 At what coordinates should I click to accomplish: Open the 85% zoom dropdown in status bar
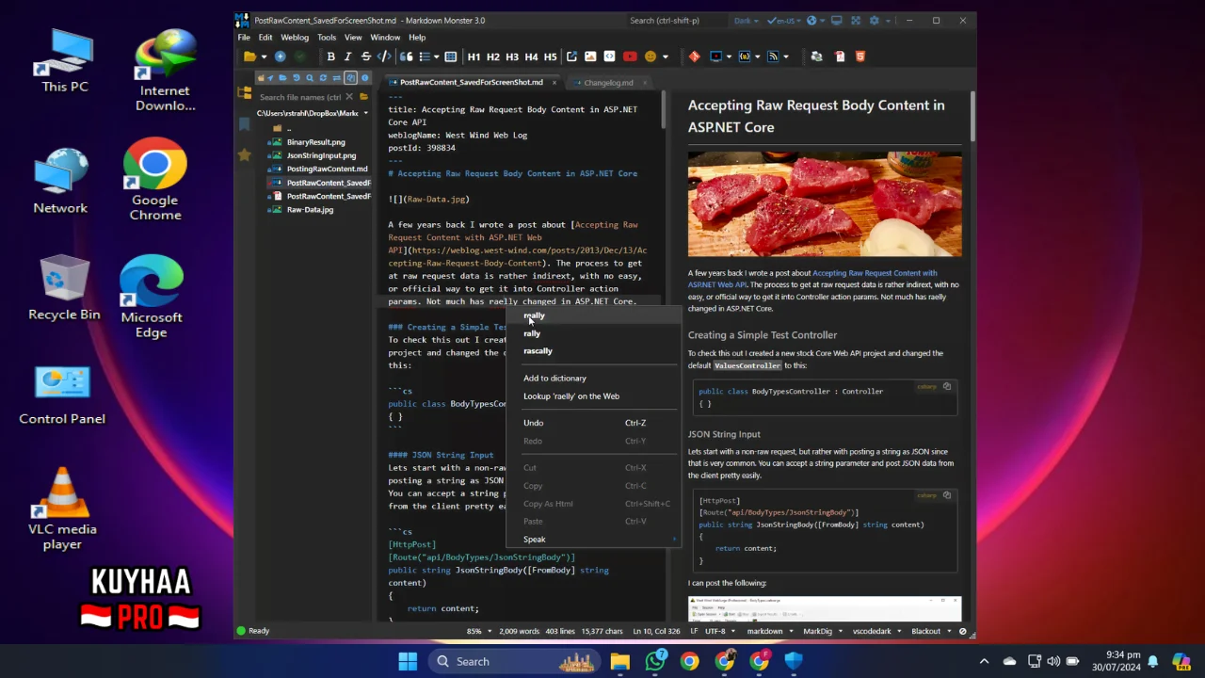[478, 631]
